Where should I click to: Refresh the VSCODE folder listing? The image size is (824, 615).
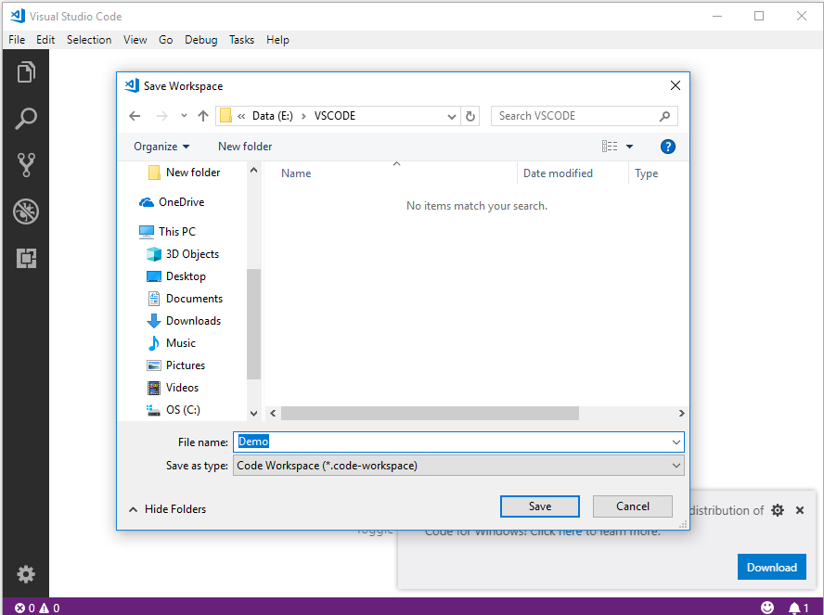[470, 116]
